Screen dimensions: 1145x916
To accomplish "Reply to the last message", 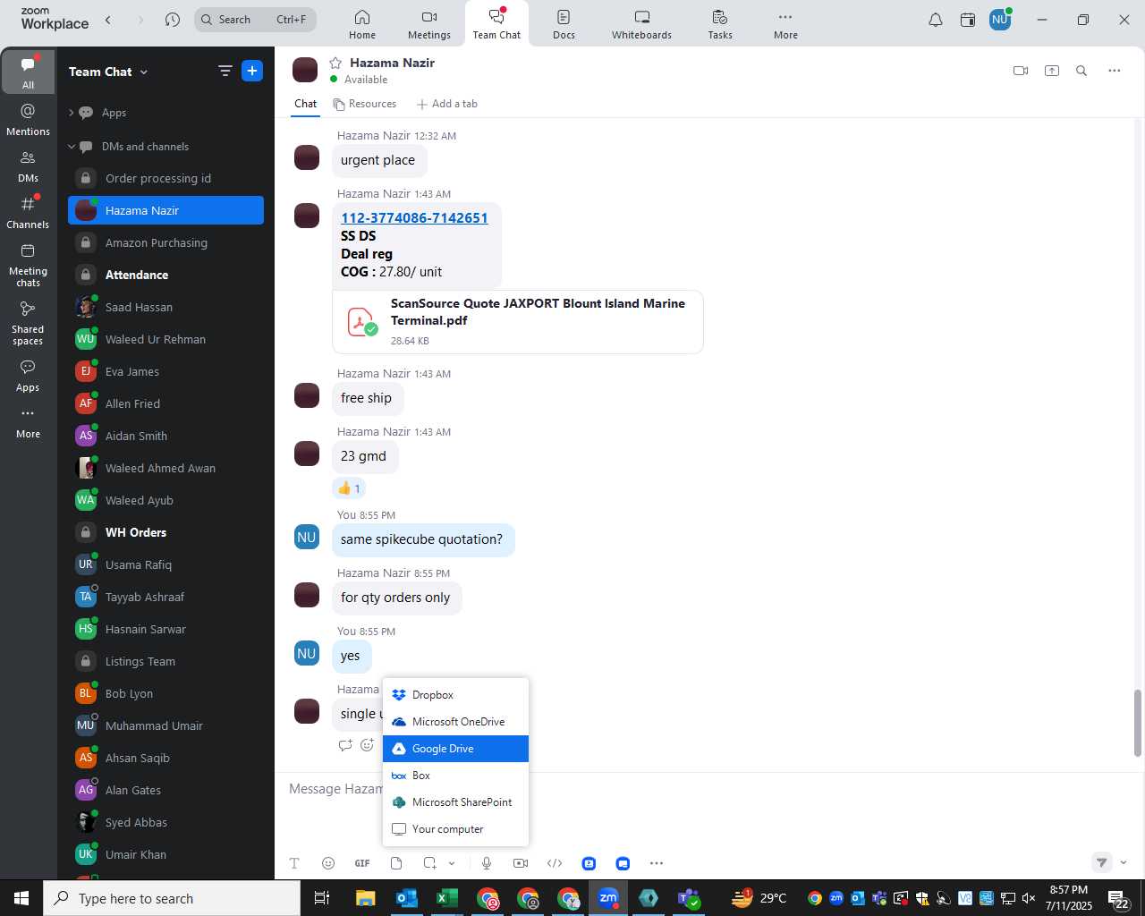I will [x=345, y=745].
